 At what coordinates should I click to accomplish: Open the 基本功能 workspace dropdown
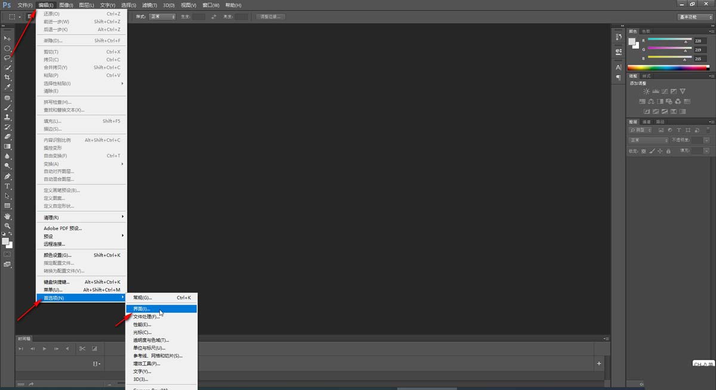coord(695,17)
